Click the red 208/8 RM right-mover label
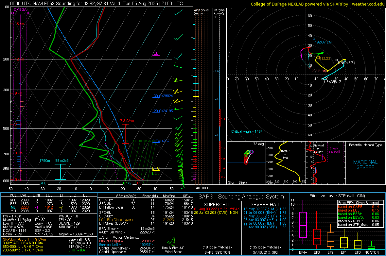Image resolution: width=386 pixels, height=256 pixels. pyautogui.click(x=319, y=71)
